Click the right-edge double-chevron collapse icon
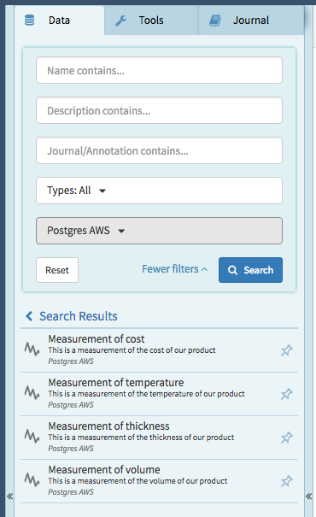 pyautogui.click(x=309, y=496)
